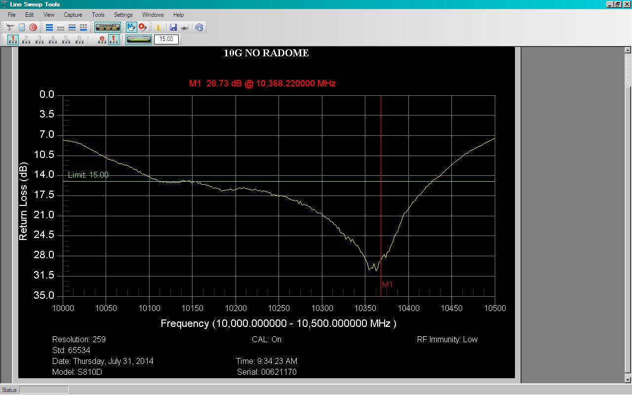
Task: Open the help book icon
Action: [199, 27]
